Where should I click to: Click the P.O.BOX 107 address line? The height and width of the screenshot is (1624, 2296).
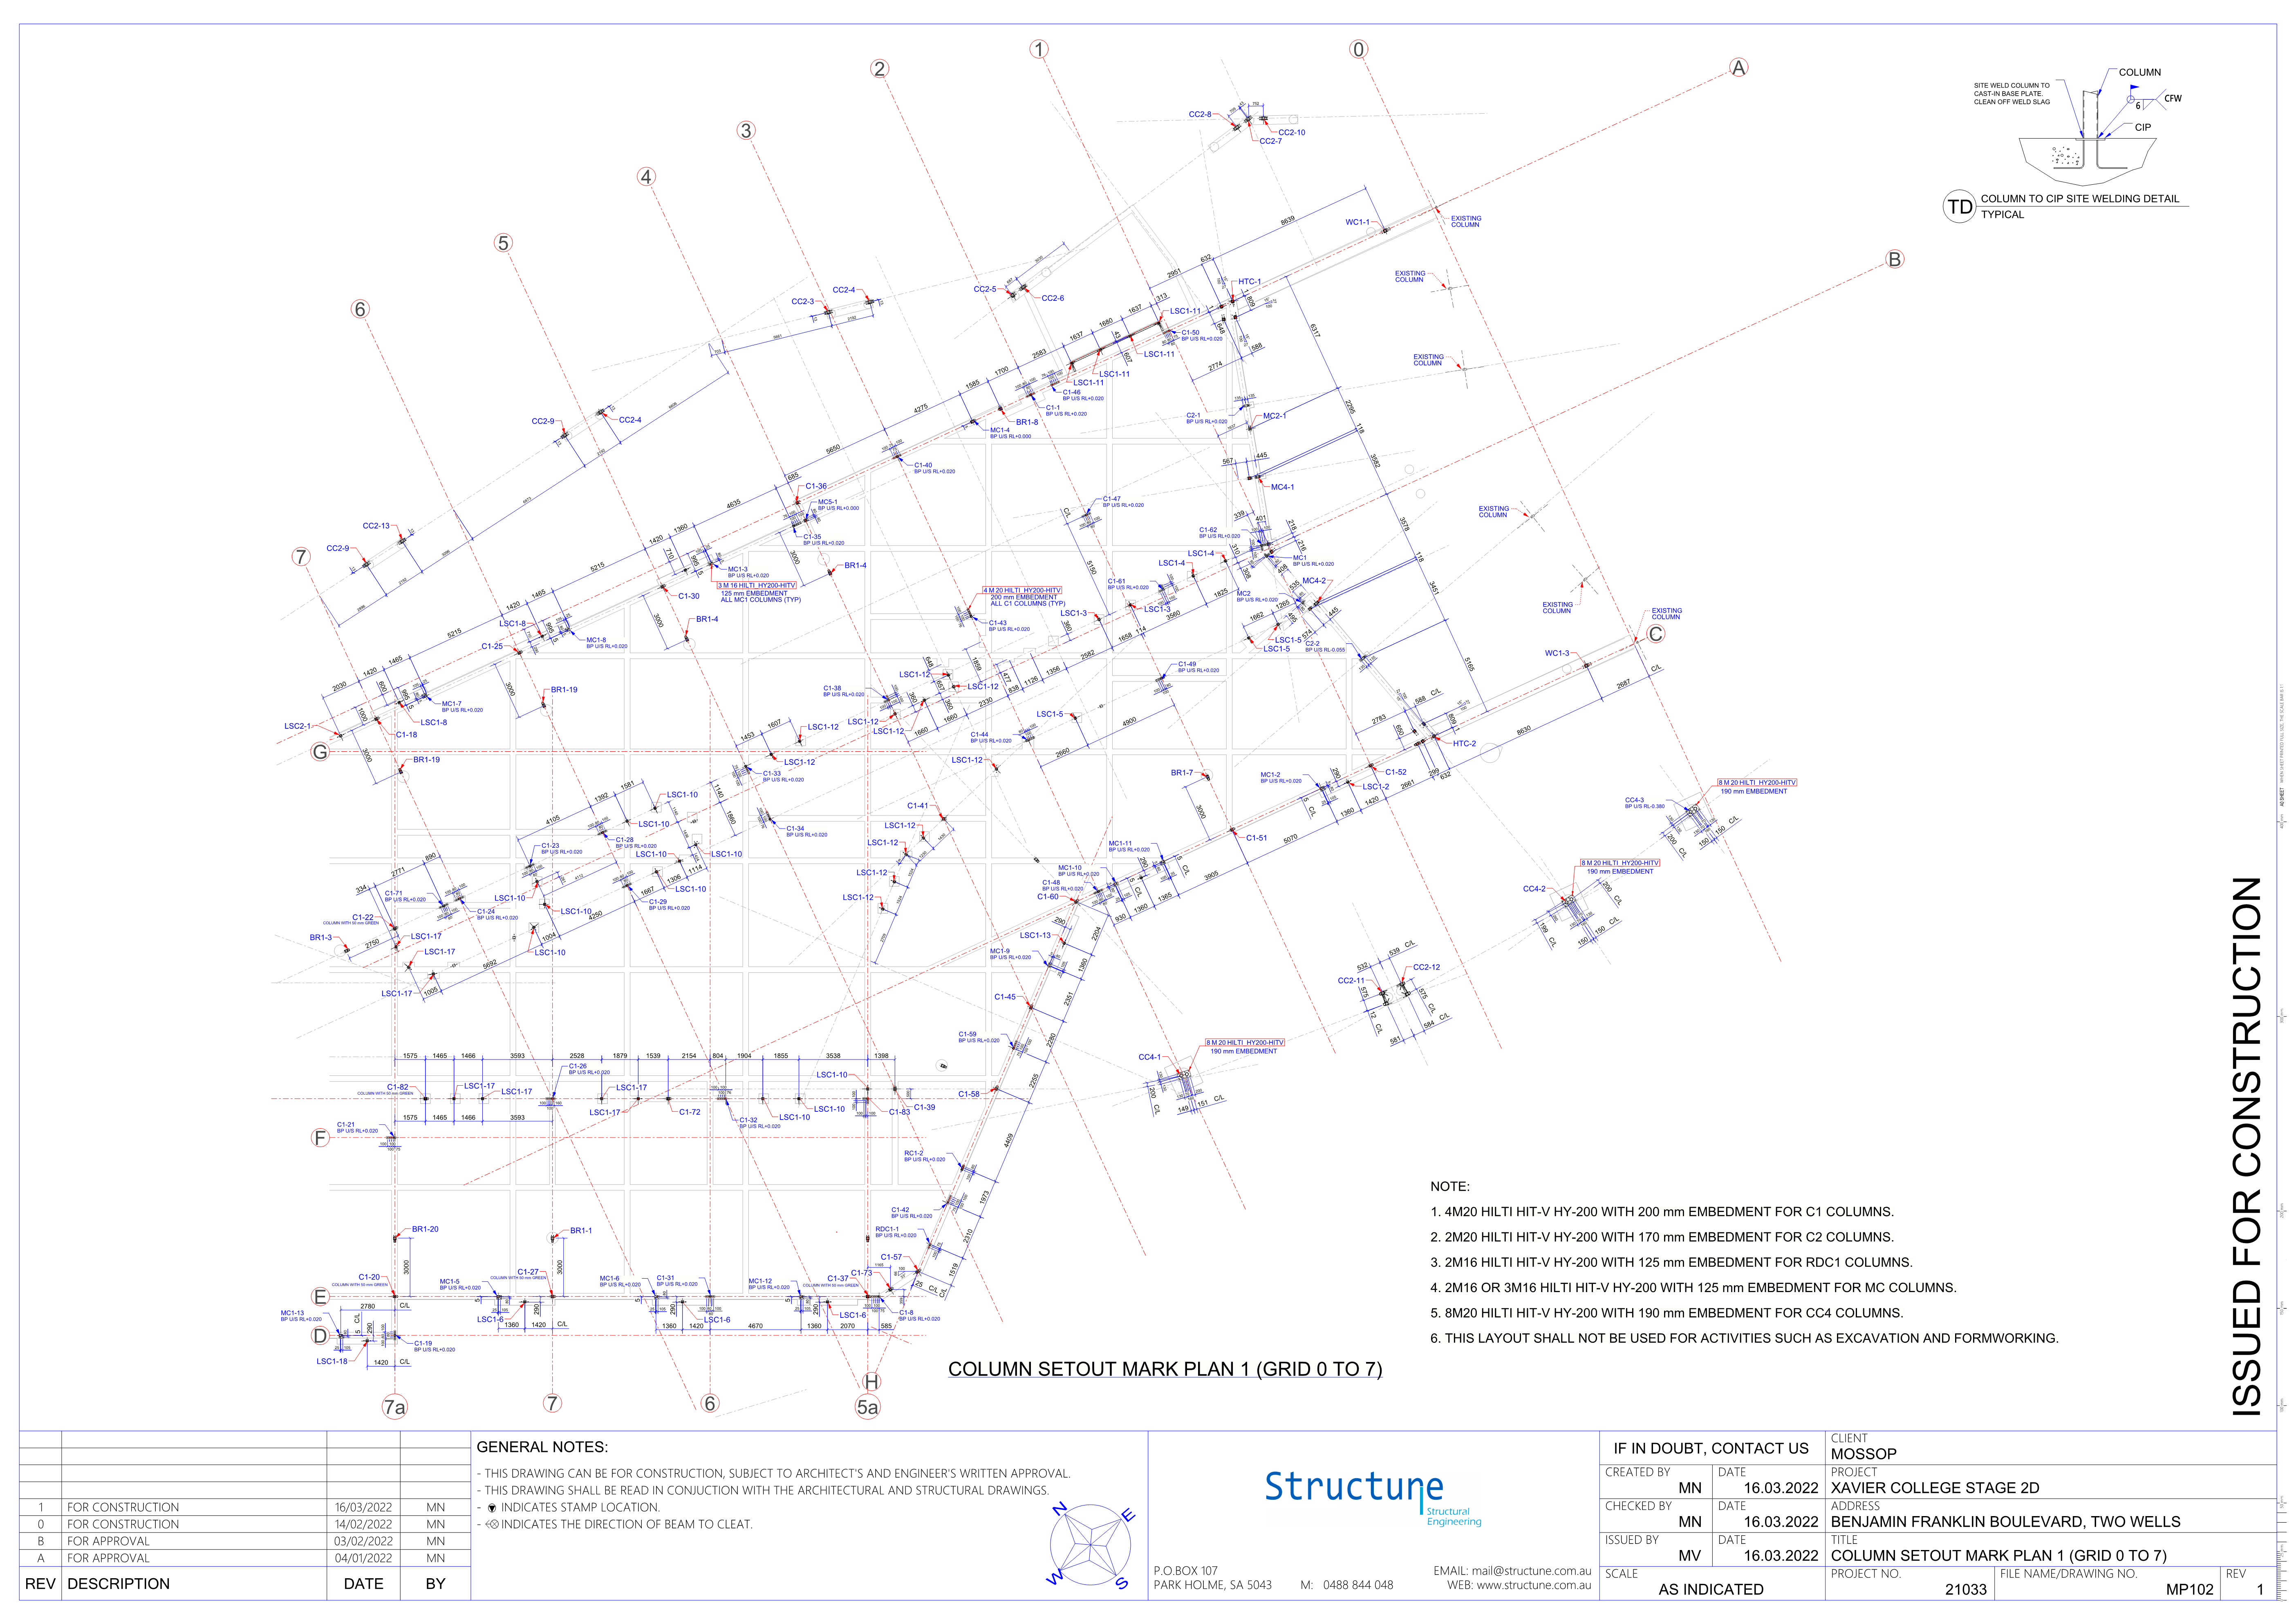[x=1186, y=1571]
